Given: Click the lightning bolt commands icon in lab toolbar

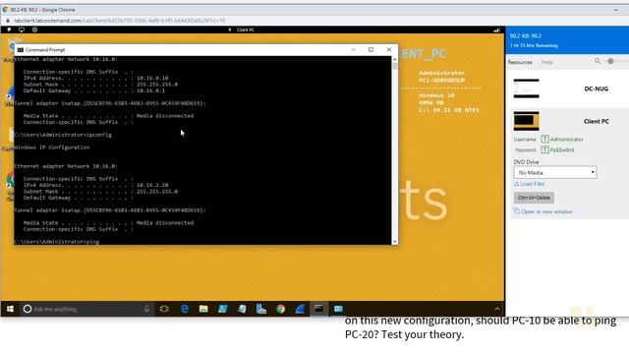Looking at the screenshot, I should point(9,29).
